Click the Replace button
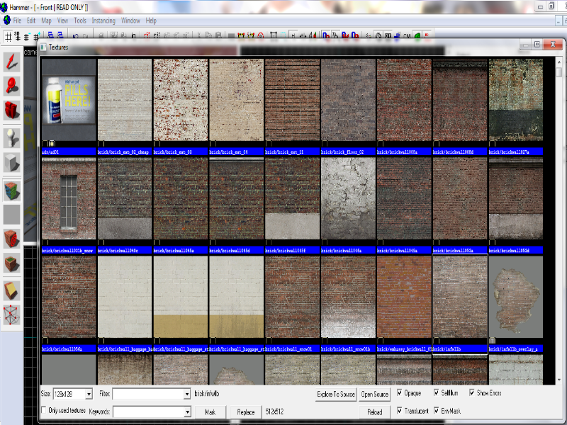This screenshot has width=567, height=425. point(246,412)
